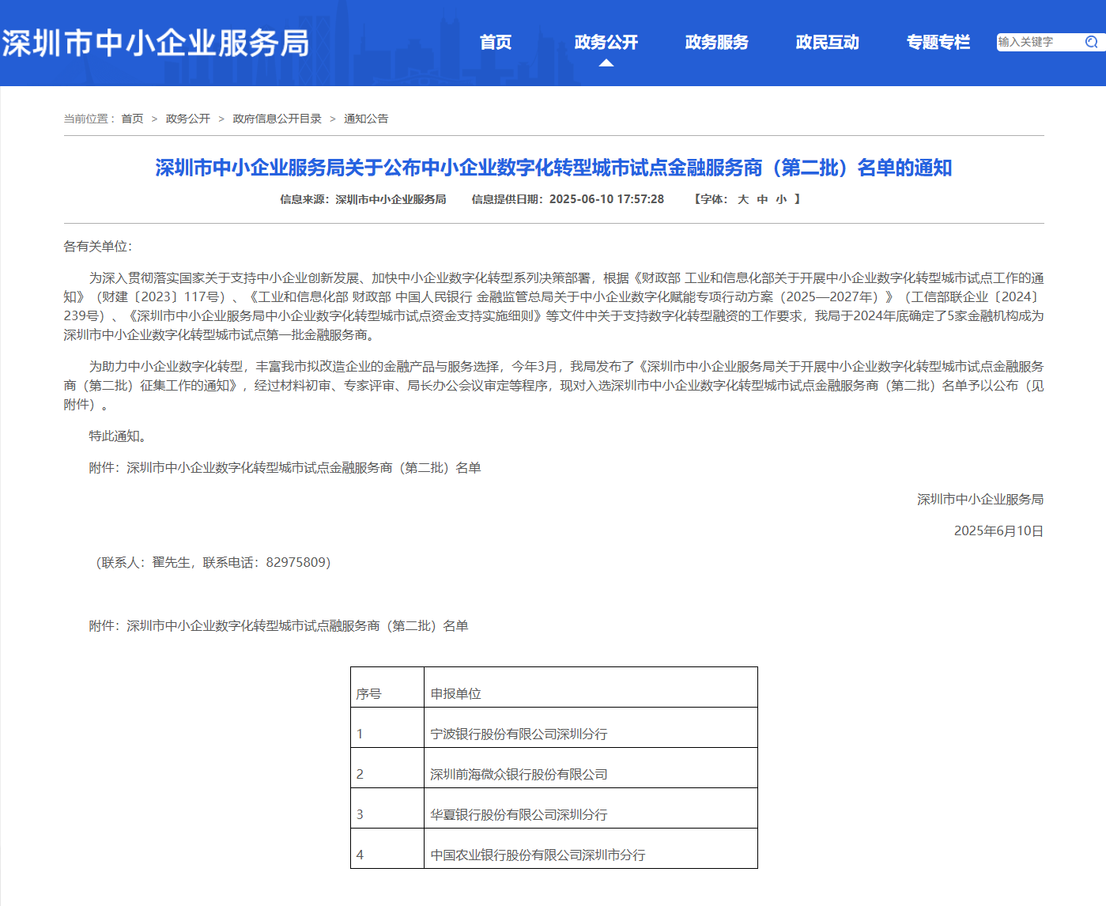Screen dimensions: 1106x906
Task: Go to 通知公告 breadcrumb link
Action: tap(366, 119)
